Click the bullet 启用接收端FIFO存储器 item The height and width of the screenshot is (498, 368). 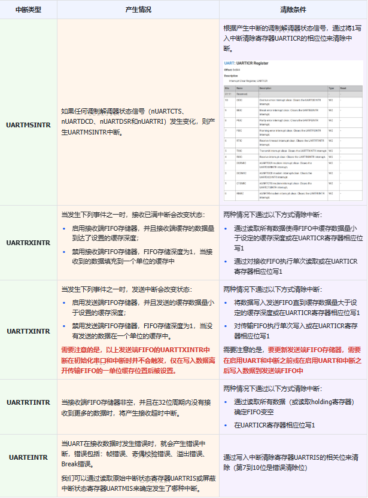click(x=143, y=233)
